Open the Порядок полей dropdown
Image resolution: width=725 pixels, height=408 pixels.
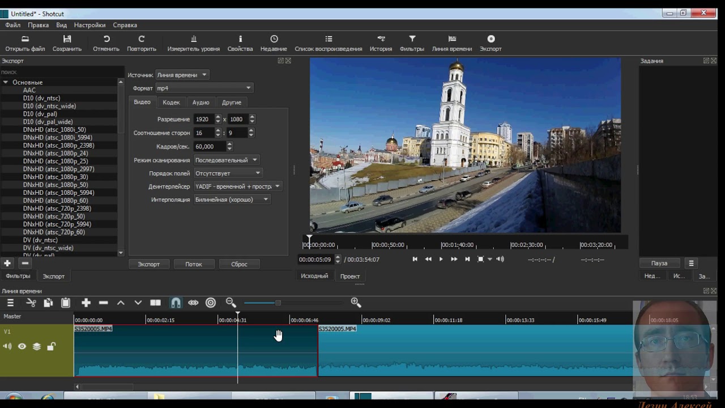(x=228, y=173)
